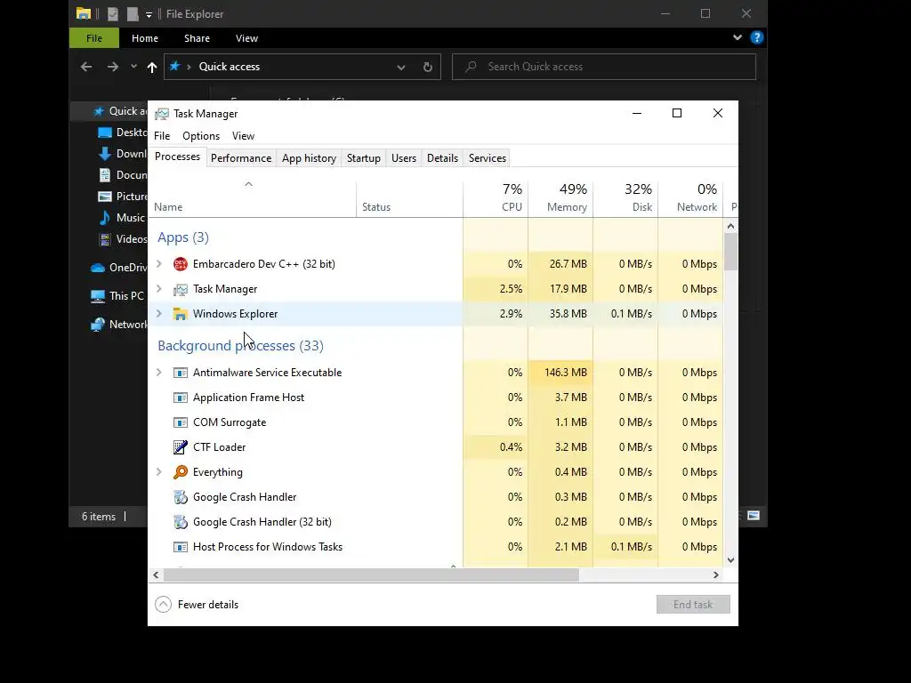Click the Everything magnifier icon

point(180,472)
